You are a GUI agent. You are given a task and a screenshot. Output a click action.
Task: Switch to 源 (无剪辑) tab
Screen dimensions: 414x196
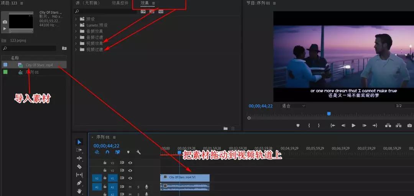[x=88, y=3]
